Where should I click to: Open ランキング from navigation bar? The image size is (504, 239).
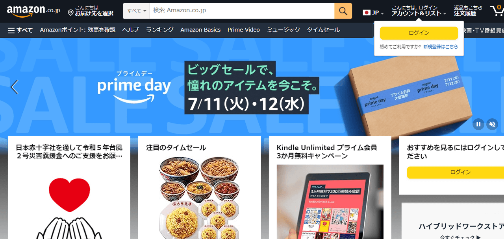coord(159,30)
